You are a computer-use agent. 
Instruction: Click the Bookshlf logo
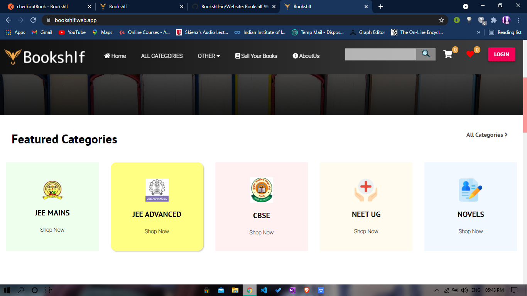click(45, 57)
